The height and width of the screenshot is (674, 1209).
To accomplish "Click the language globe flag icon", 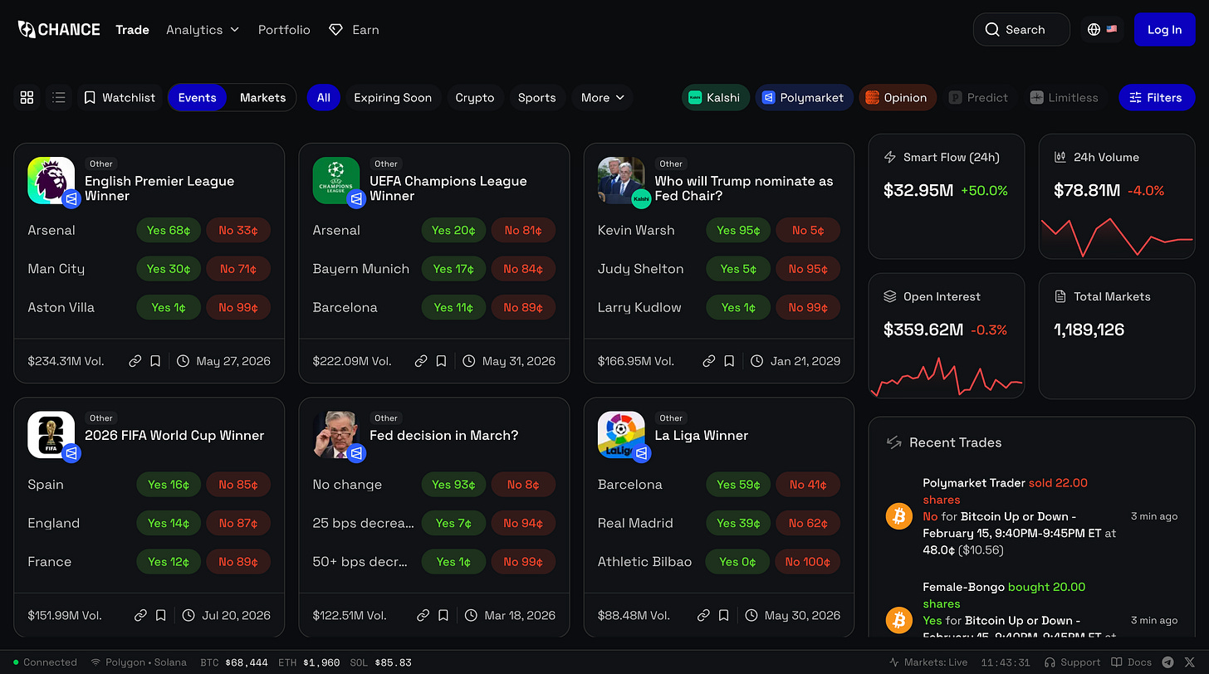I will click(1102, 30).
